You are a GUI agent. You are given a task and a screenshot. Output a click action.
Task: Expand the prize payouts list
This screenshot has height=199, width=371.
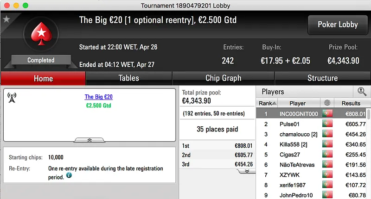(x=247, y=171)
